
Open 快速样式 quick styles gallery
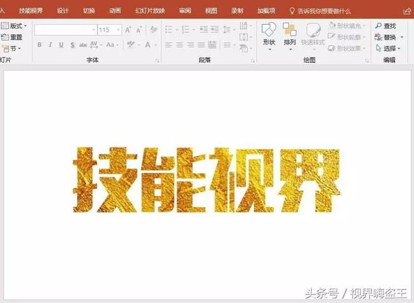point(313,37)
